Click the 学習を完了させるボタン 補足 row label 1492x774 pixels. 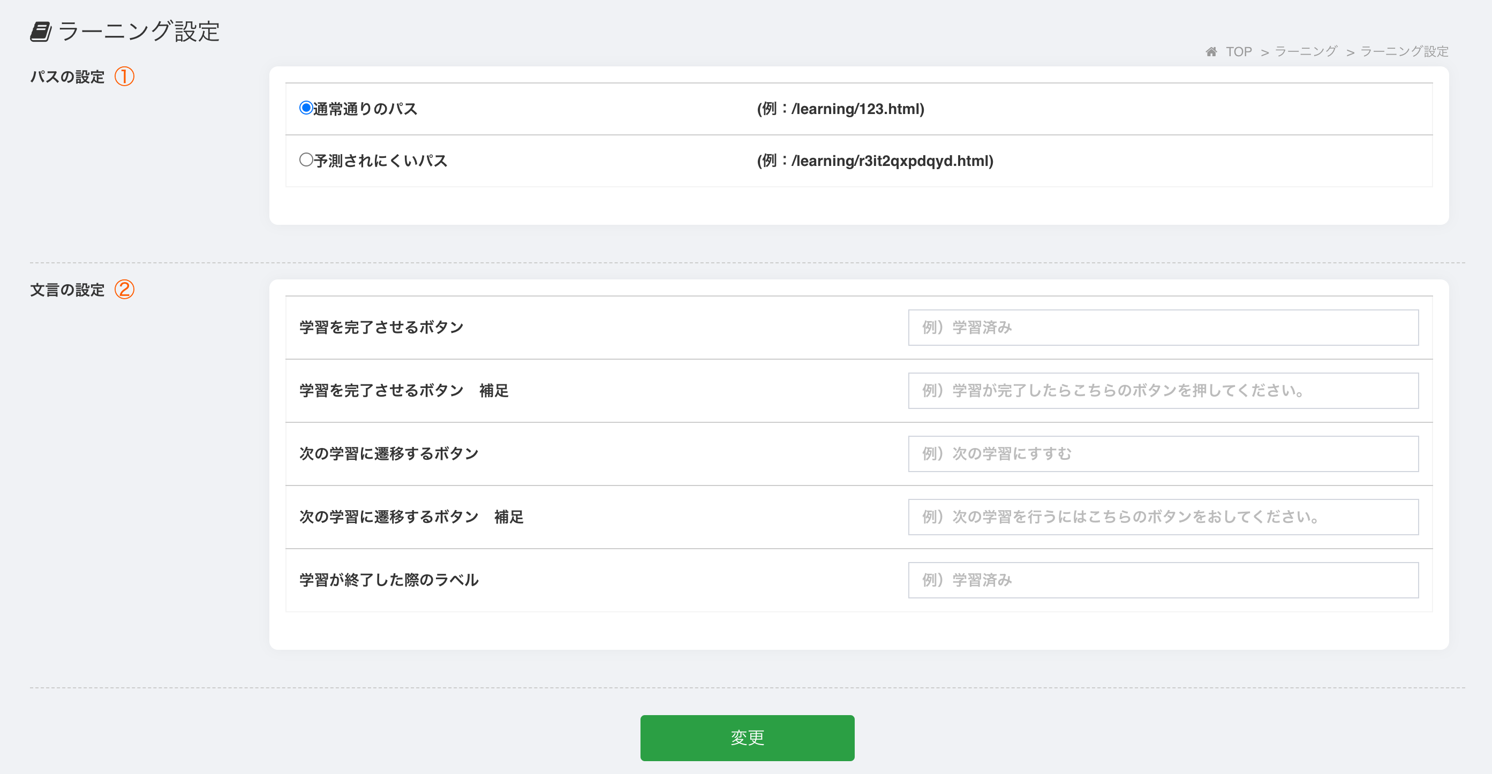(x=404, y=391)
